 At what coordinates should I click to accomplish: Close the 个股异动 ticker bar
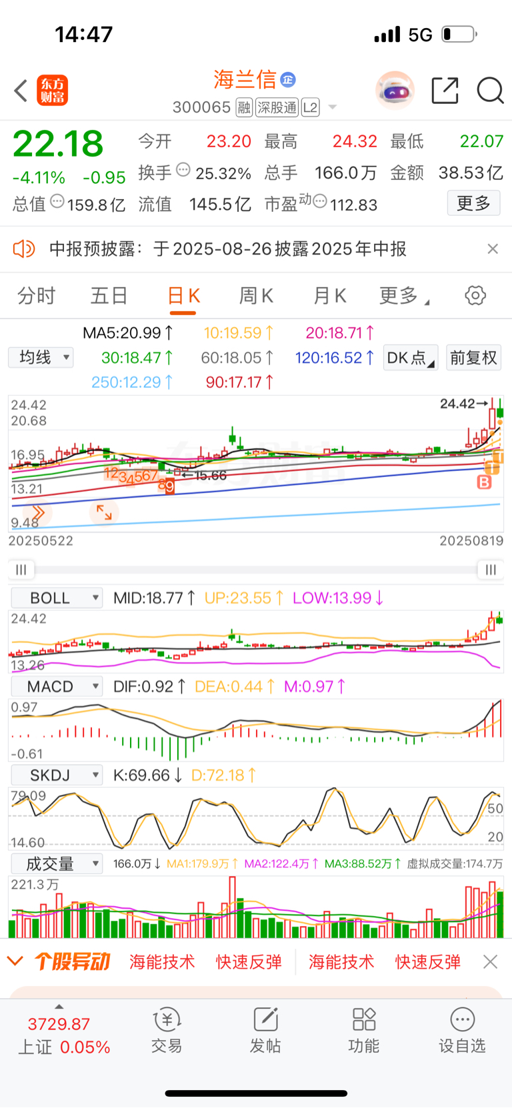click(x=491, y=961)
